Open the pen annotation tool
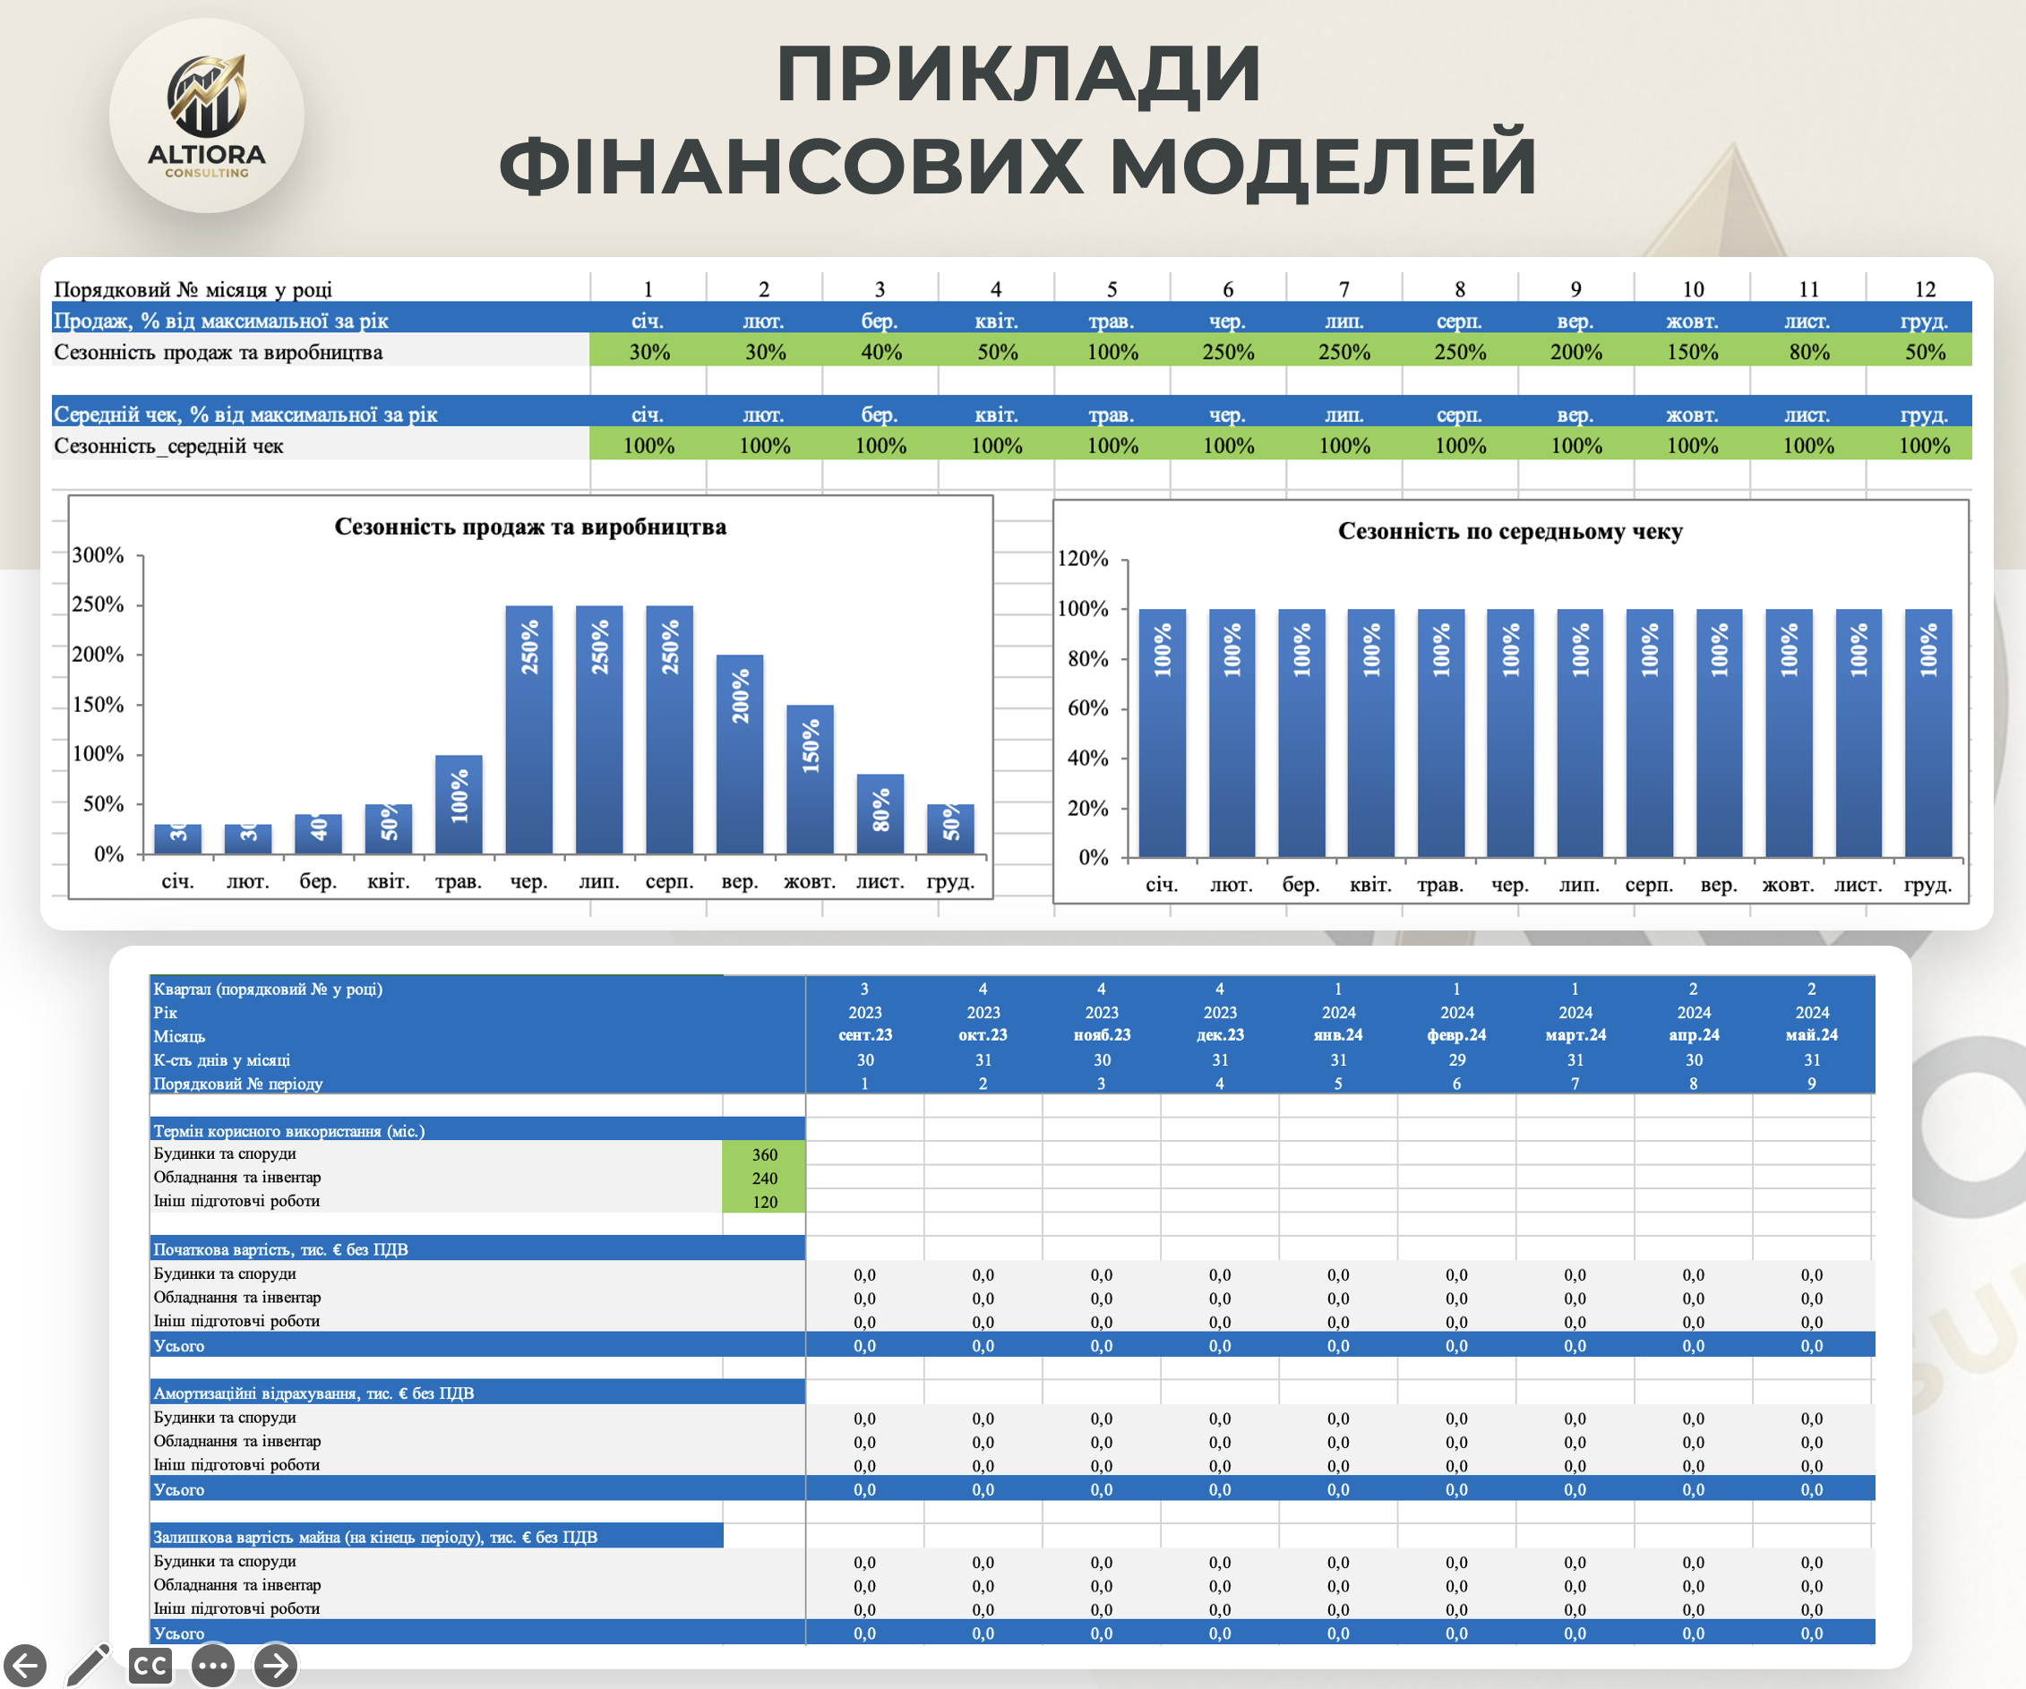The image size is (2026, 1689). tap(89, 1665)
